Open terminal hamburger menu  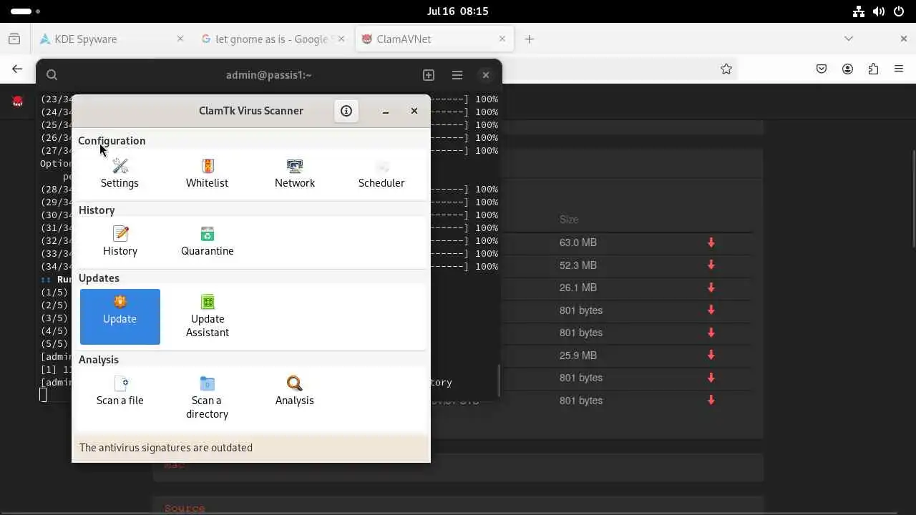pos(457,75)
